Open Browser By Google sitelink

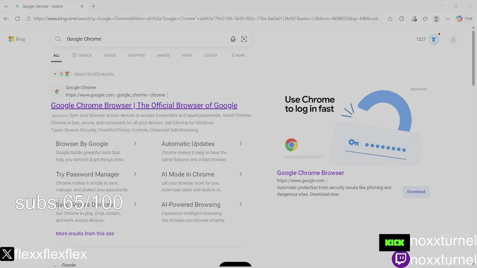(x=82, y=144)
